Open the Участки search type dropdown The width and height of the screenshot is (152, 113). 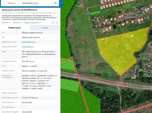14,3
